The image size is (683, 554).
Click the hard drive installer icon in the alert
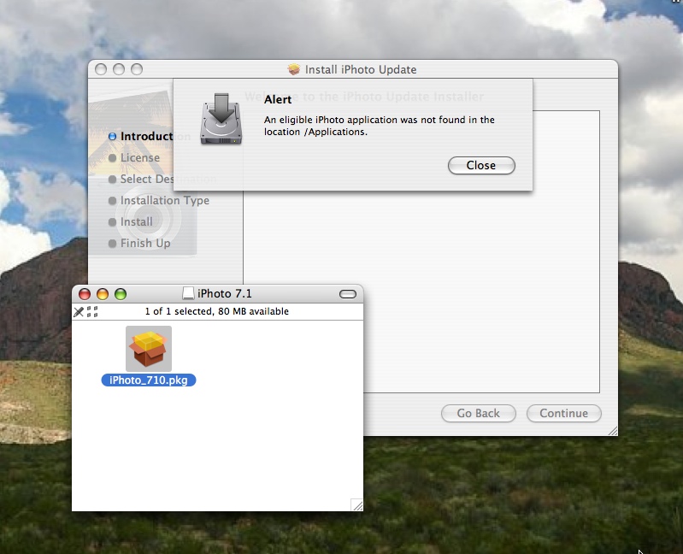221,119
